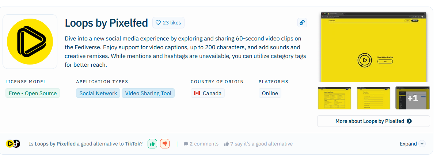Open the Loops by Pixelfed title link
Screen dimensions: 437x159
pyautogui.click(x=106, y=23)
